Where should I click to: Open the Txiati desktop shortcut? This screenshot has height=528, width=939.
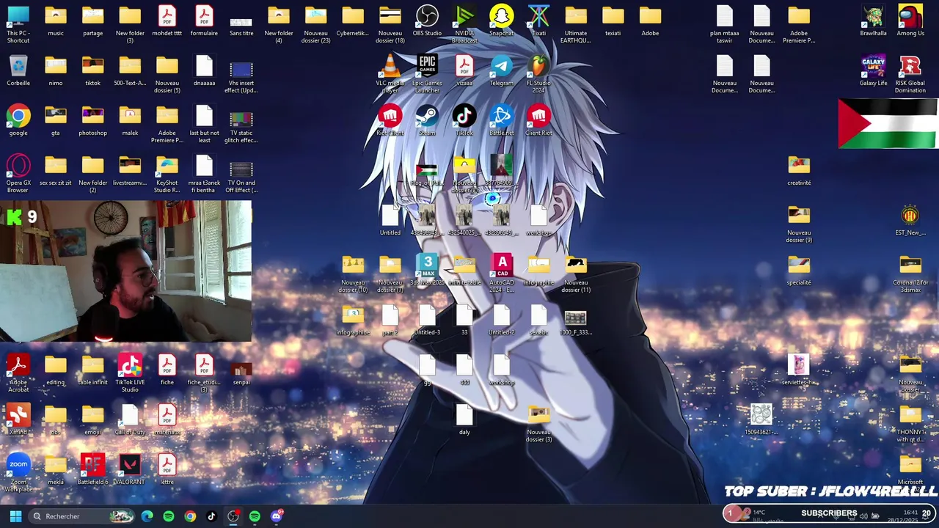538,21
